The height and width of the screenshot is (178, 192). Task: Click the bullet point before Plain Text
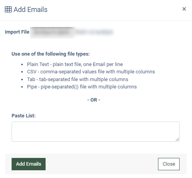coord(22,64)
